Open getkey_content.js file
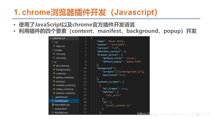Screen dimensions: 212x119 tap(65, 77)
